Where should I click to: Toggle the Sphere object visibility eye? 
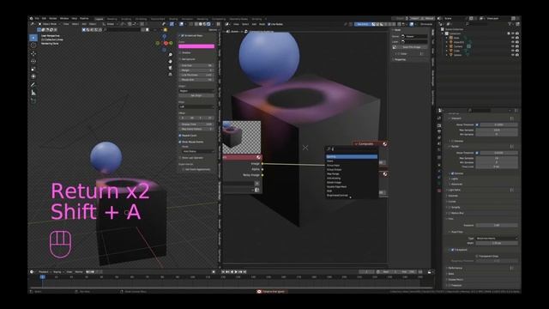tap(513, 55)
